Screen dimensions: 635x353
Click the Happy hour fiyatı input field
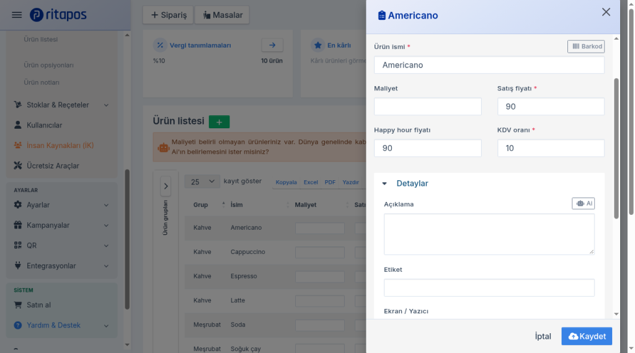(x=428, y=149)
